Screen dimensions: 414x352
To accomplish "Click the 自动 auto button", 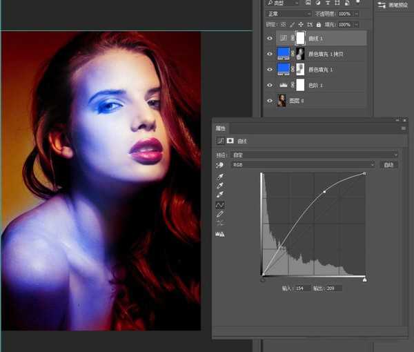I will pyautogui.click(x=389, y=166).
